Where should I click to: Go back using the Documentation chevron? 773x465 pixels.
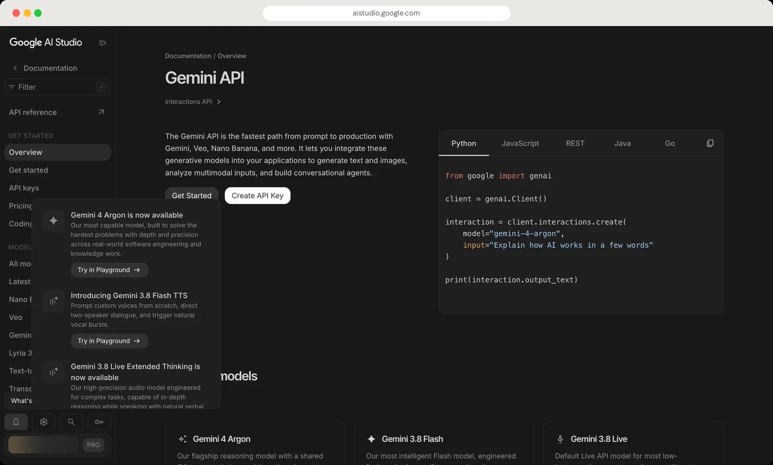click(15, 68)
